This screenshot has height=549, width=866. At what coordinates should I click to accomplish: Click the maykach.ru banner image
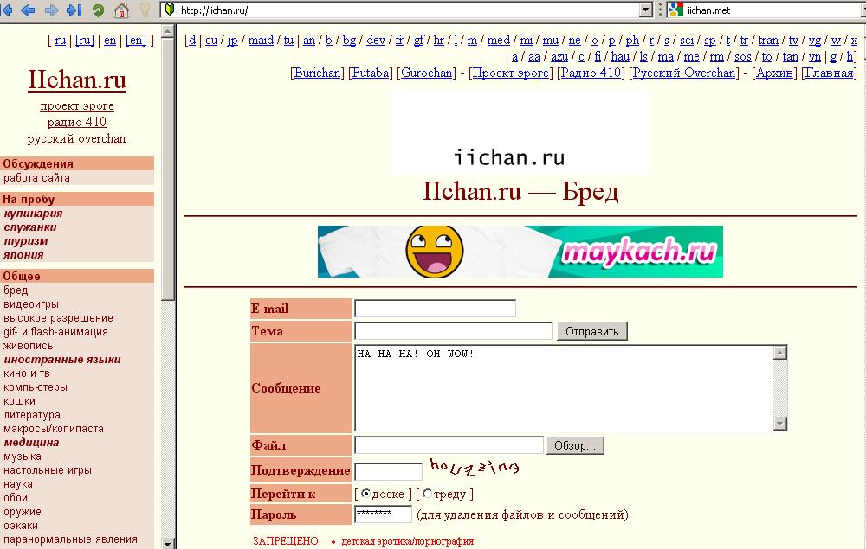[520, 252]
